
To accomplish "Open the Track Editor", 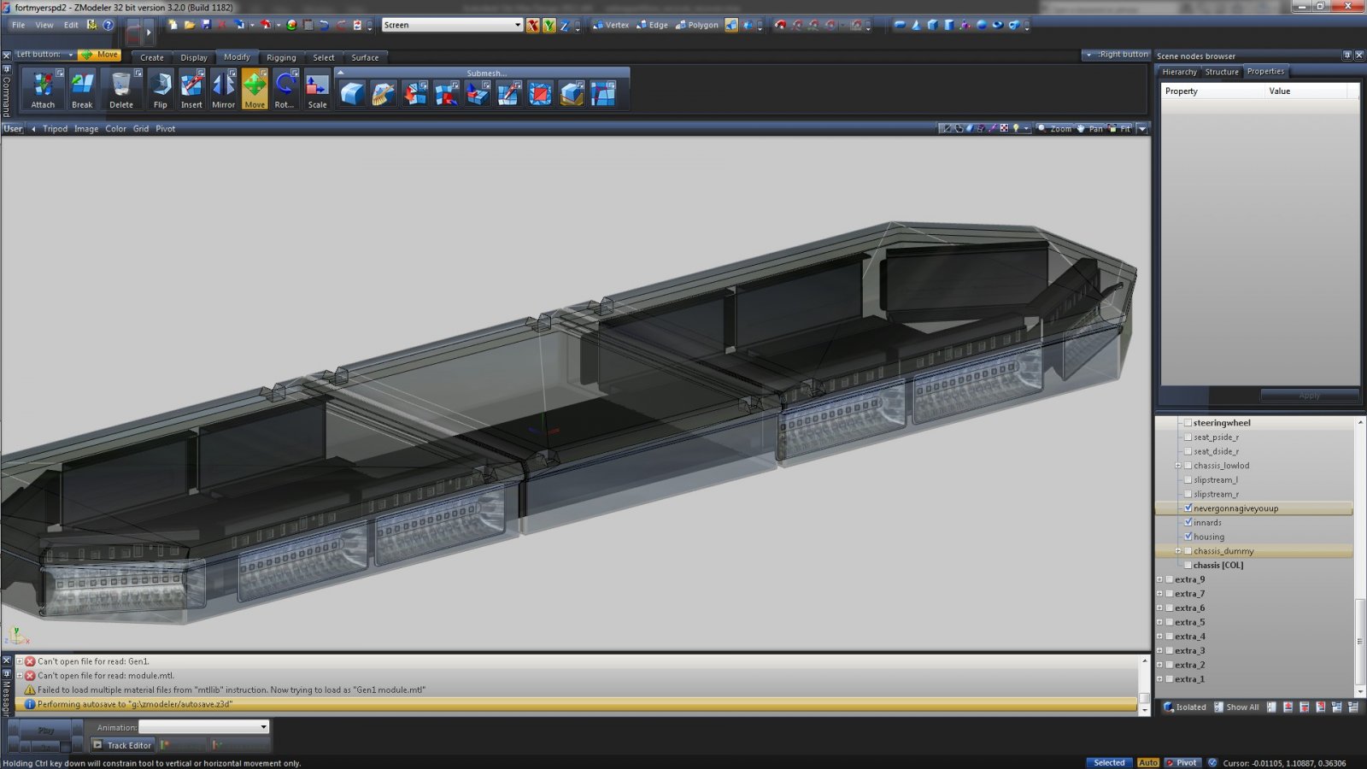I will pos(122,745).
